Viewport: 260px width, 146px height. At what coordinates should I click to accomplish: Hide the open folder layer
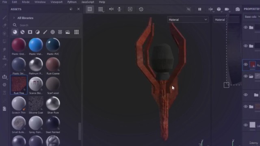click(x=245, y=76)
